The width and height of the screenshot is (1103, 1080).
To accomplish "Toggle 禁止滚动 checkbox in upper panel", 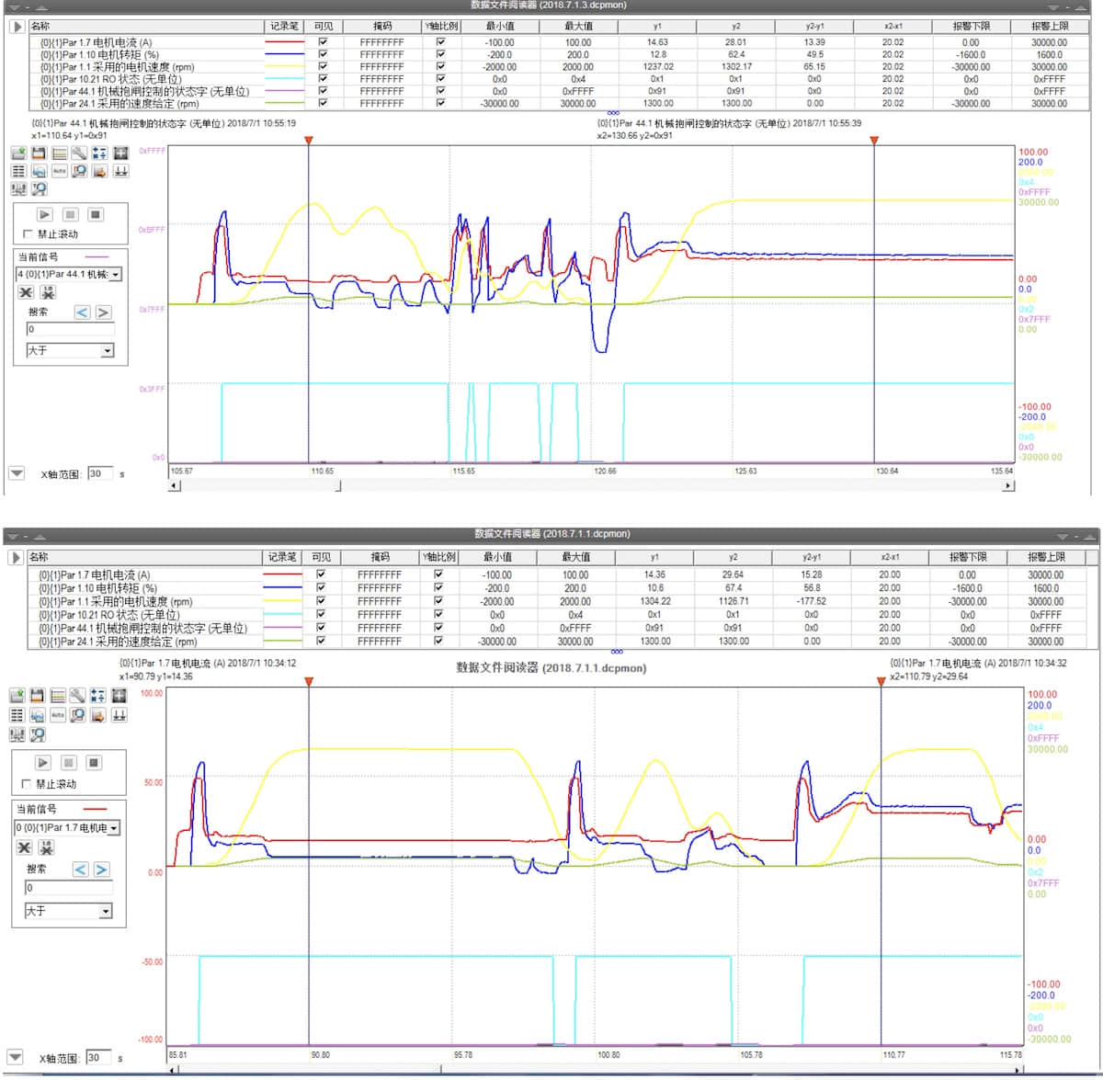I will point(28,234).
